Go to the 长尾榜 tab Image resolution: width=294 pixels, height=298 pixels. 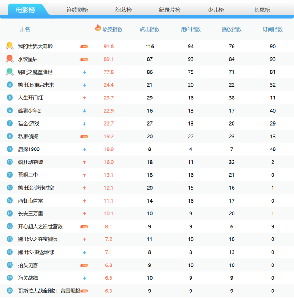(262, 10)
